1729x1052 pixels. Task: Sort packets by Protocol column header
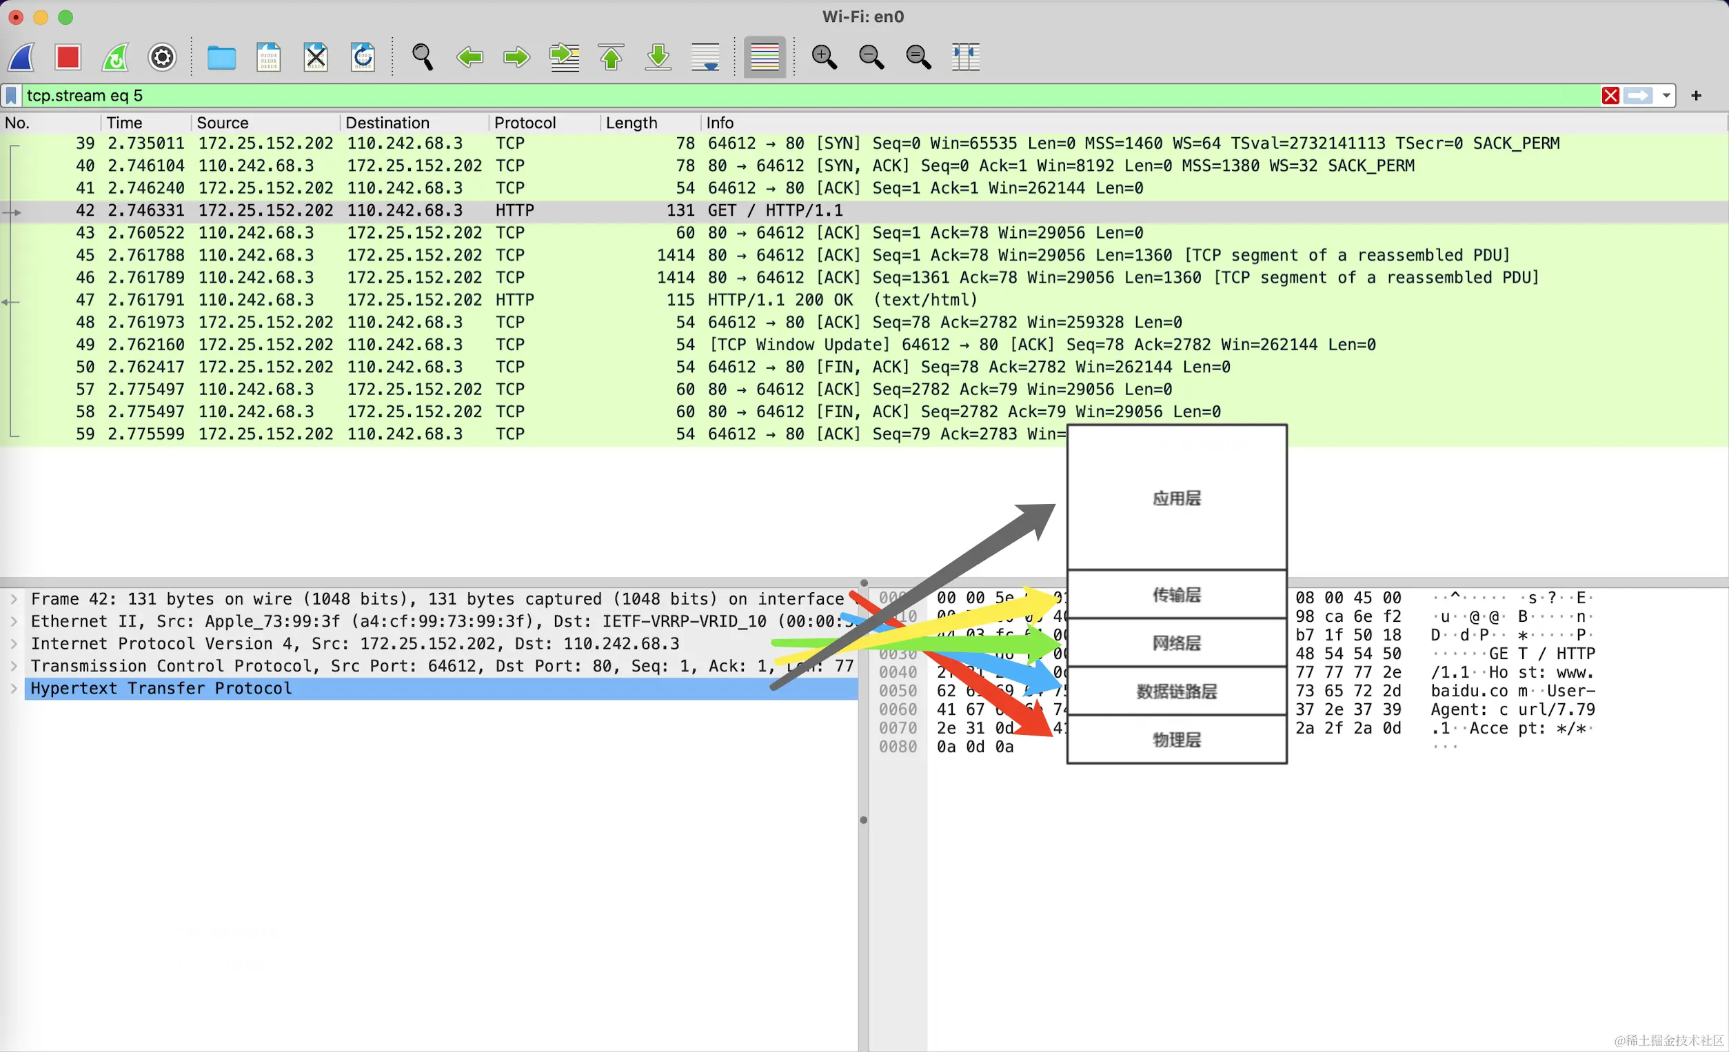pos(524,123)
